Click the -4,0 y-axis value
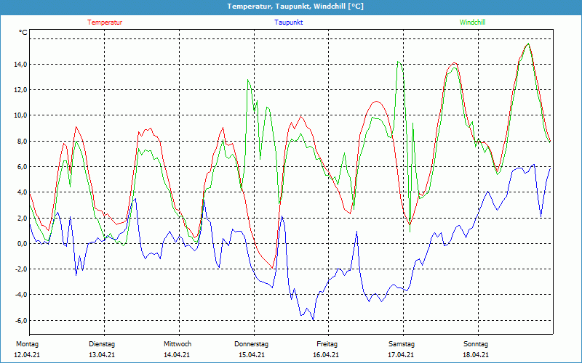Screen dimensions: 582x363 [20, 295]
